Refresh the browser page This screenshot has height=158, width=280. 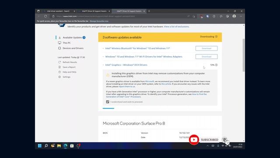click(45, 16)
